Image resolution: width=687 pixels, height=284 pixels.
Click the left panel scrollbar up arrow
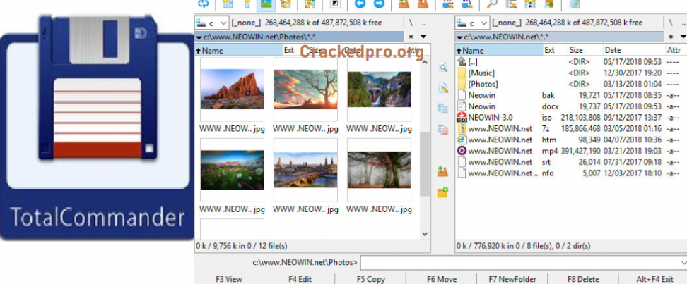[x=425, y=63]
